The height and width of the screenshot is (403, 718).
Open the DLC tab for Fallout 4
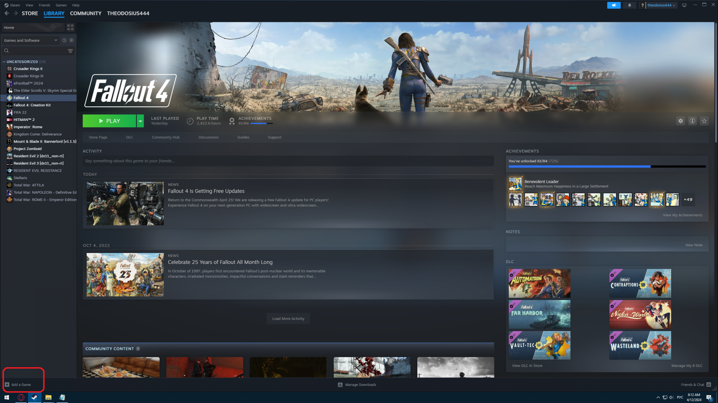[x=129, y=137]
